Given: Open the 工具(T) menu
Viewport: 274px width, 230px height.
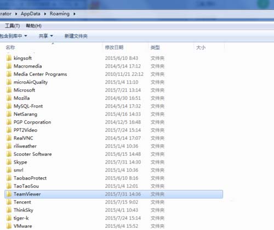Looking at the screenshot, I should tap(13, 26).
